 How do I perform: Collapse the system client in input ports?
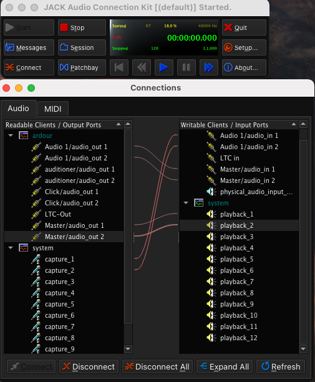(x=186, y=203)
